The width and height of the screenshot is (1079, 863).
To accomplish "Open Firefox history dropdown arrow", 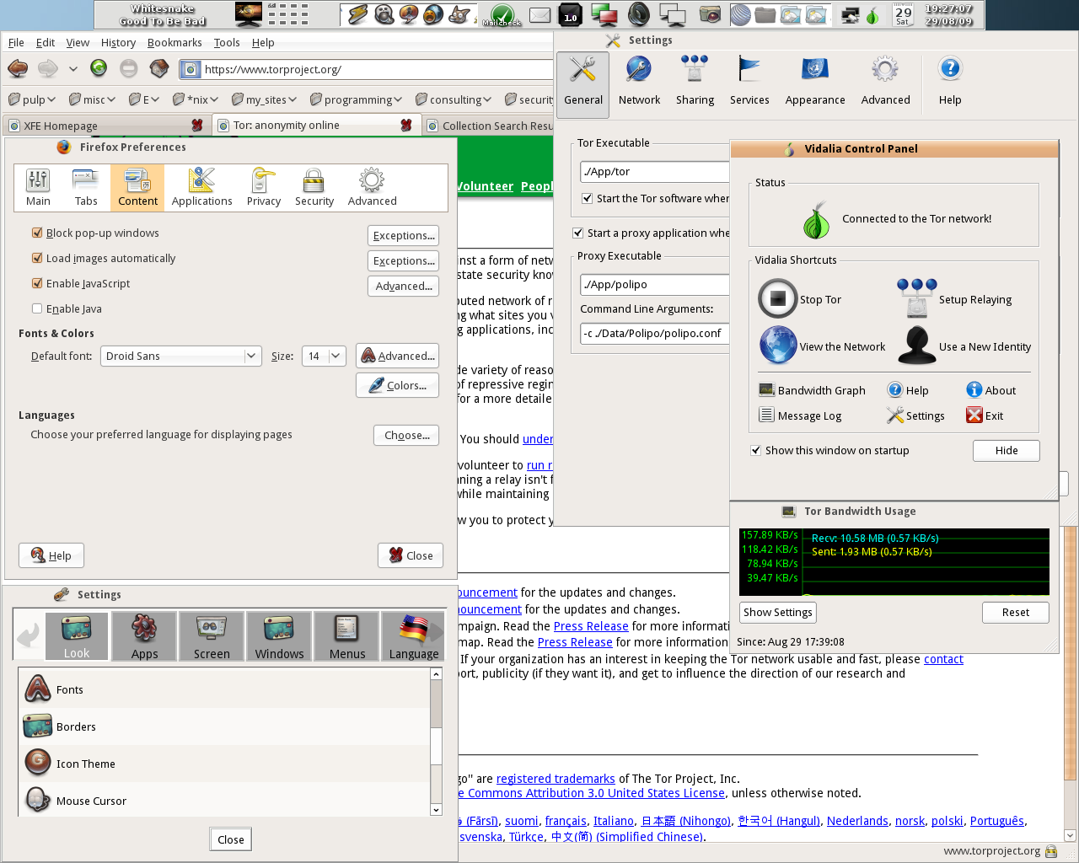I will pos(73,69).
